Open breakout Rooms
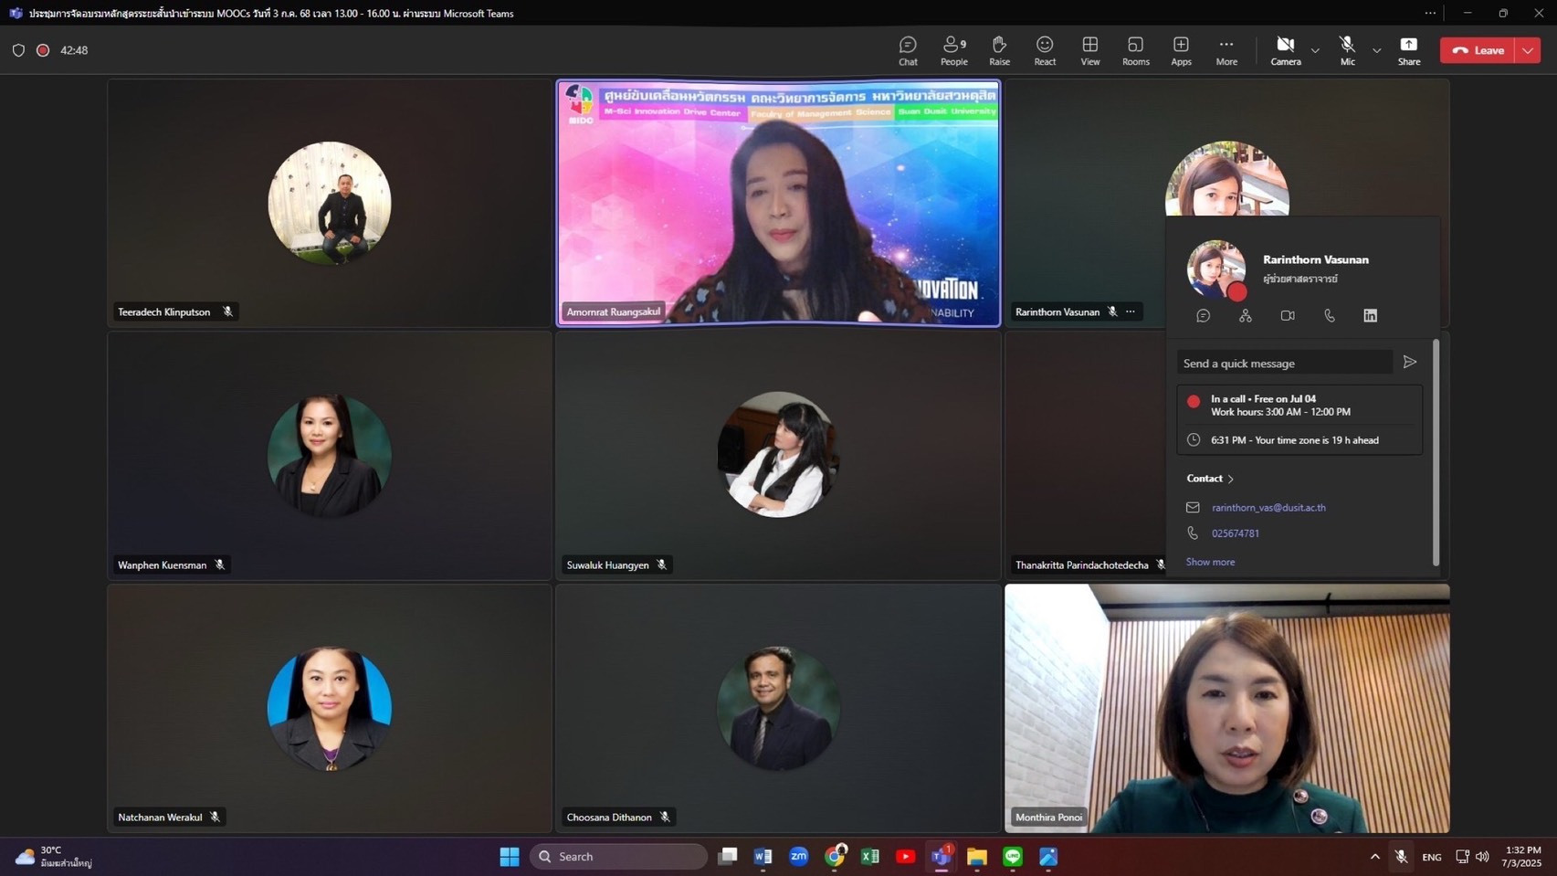1557x876 pixels. pos(1135,50)
